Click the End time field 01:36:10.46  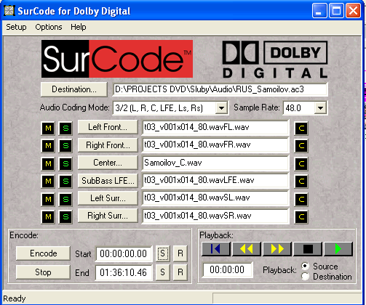[124, 272]
